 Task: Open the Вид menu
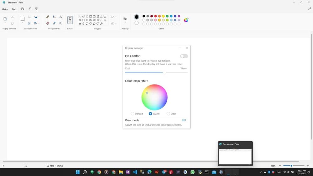pyautogui.click(x=14, y=9)
